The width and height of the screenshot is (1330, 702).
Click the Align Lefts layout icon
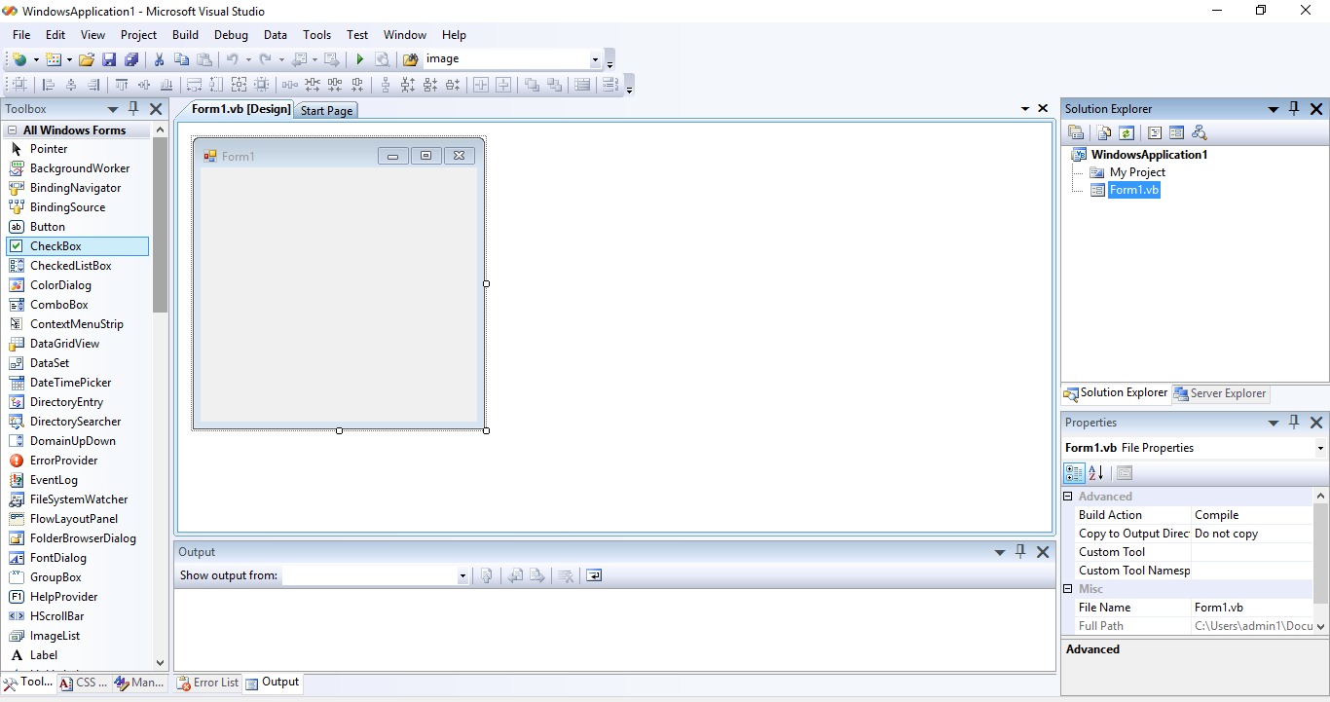click(49, 85)
